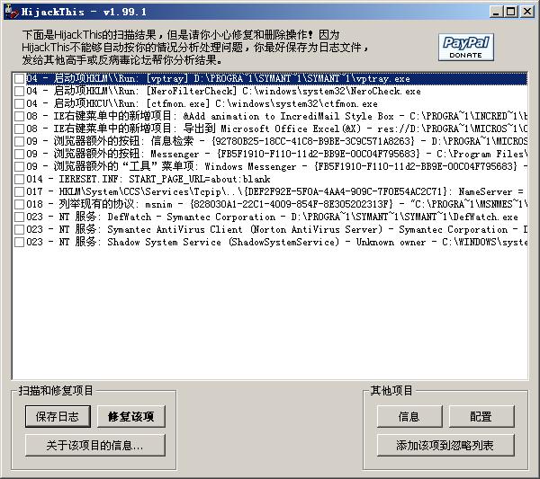Select the 导出到 Microsoft Office Excel row text
Image resolution: width=540 pixels, height=479 pixels.
coord(276,129)
